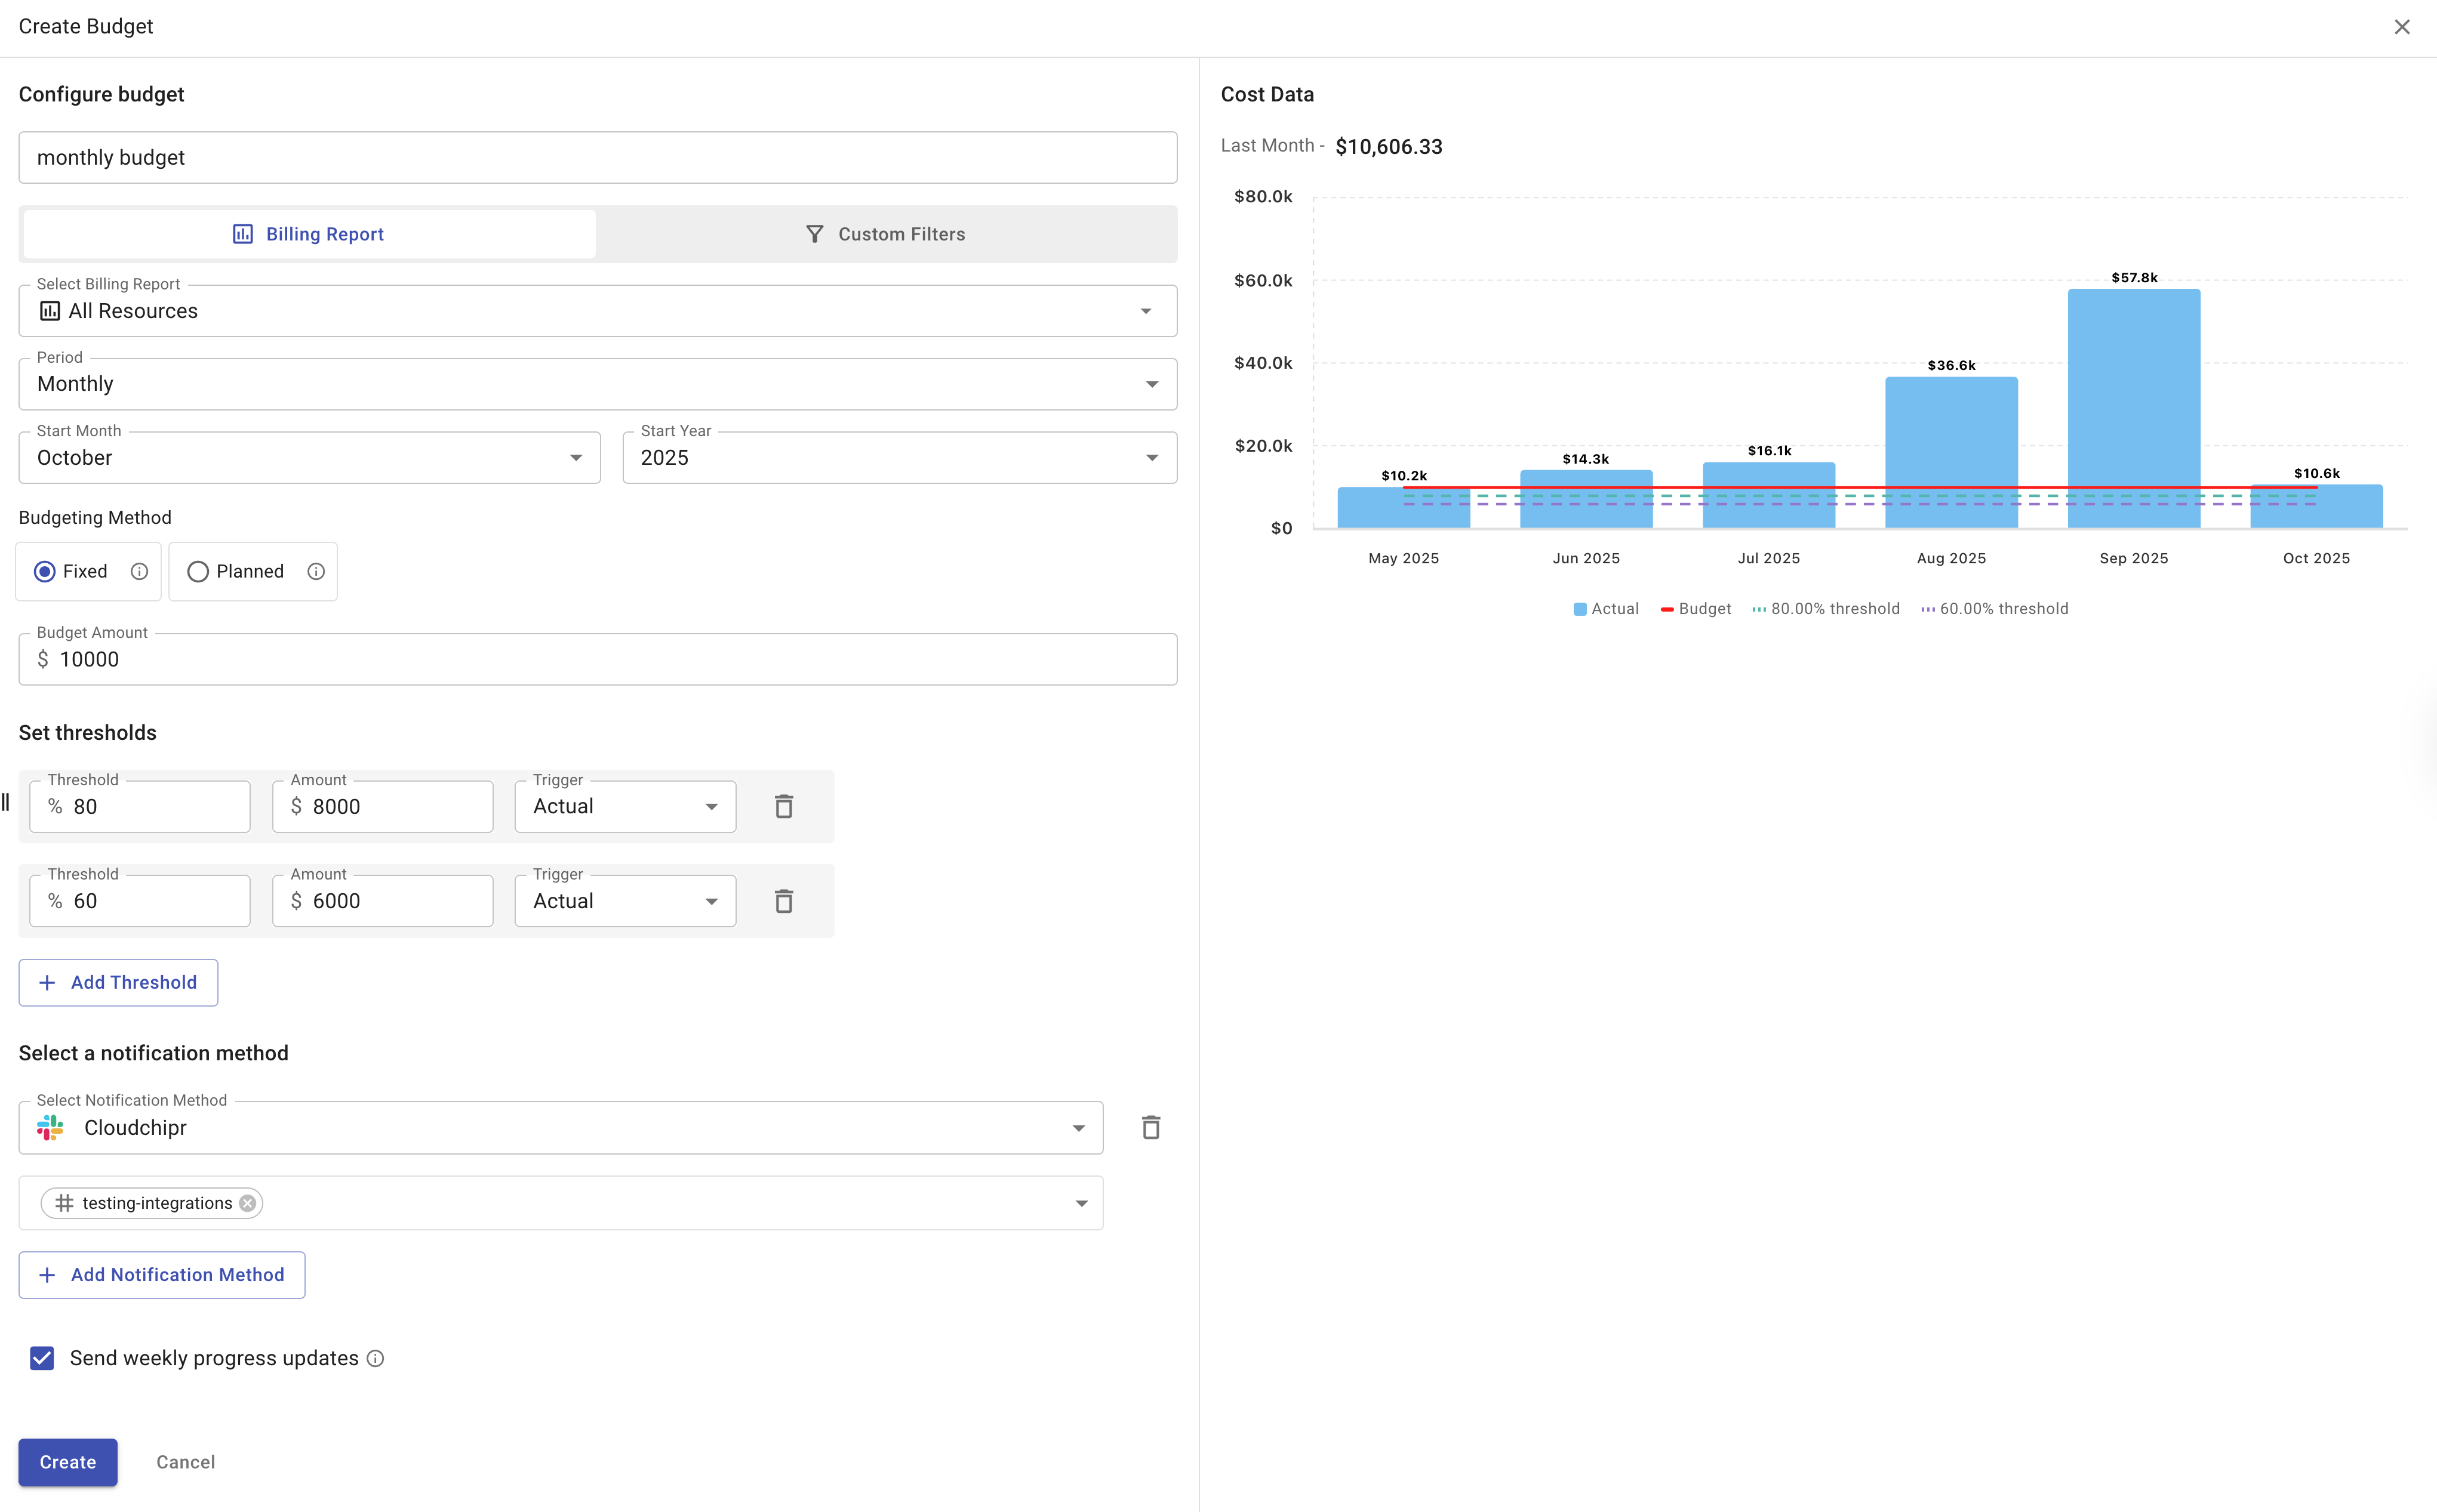Select the Billing Report tab
The height and width of the screenshot is (1512, 2437).
pos(309,234)
